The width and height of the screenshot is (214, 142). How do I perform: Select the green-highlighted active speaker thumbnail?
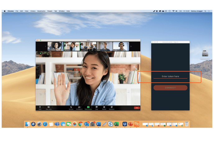(x=72, y=47)
